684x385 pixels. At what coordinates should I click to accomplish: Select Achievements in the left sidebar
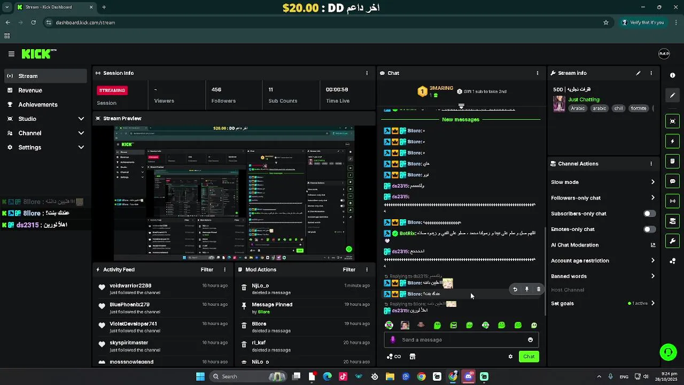pyautogui.click(x=45, y=105)
